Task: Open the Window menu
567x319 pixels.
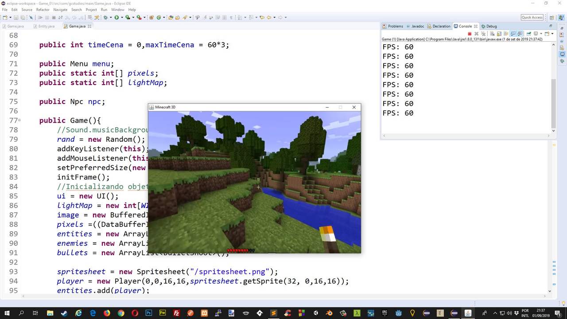Action: point(117,9)
